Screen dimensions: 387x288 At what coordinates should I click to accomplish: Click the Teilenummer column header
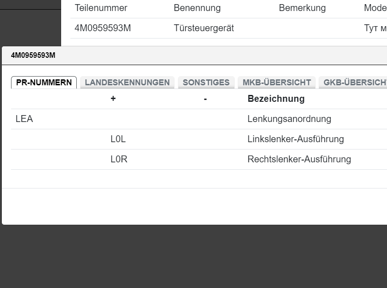coord(101,8)
